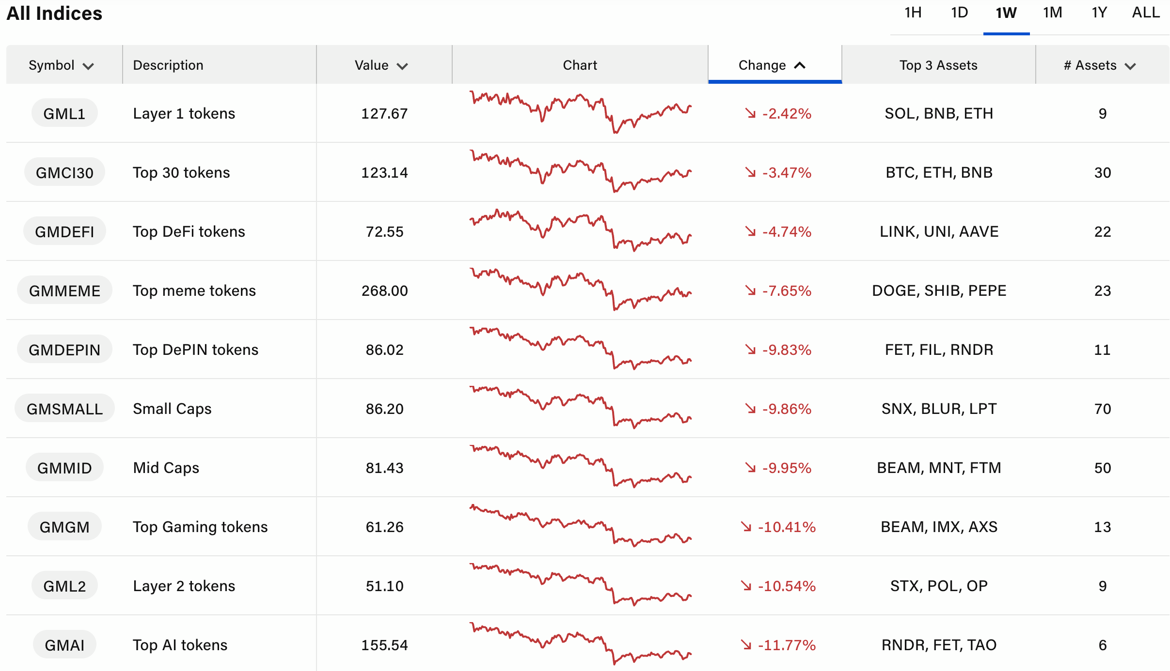The height and width of the screenshot is (671, 1170).
Task: Open the GML1 index symbol badge
Action: [x=64, y=113]
